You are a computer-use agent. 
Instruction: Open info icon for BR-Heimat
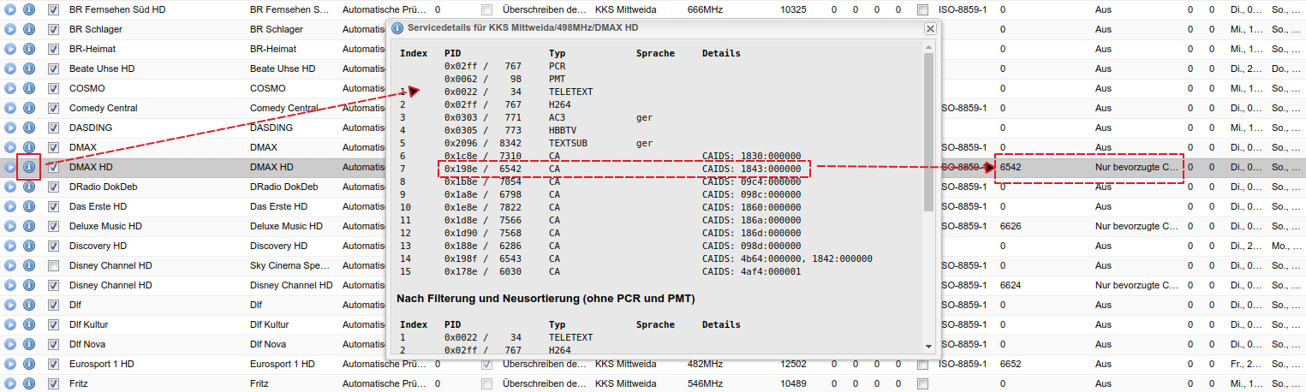(29, 49)
